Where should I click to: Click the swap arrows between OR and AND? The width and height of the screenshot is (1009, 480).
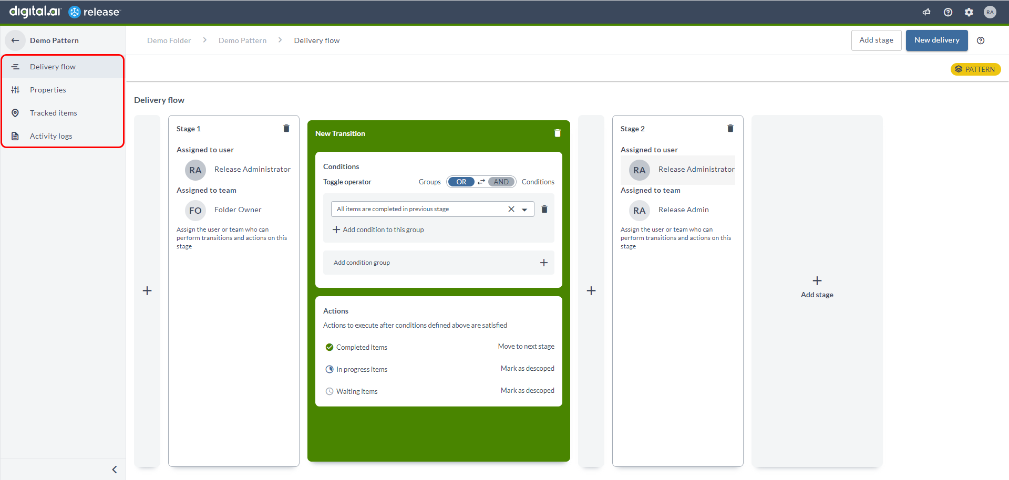[481, 182]
